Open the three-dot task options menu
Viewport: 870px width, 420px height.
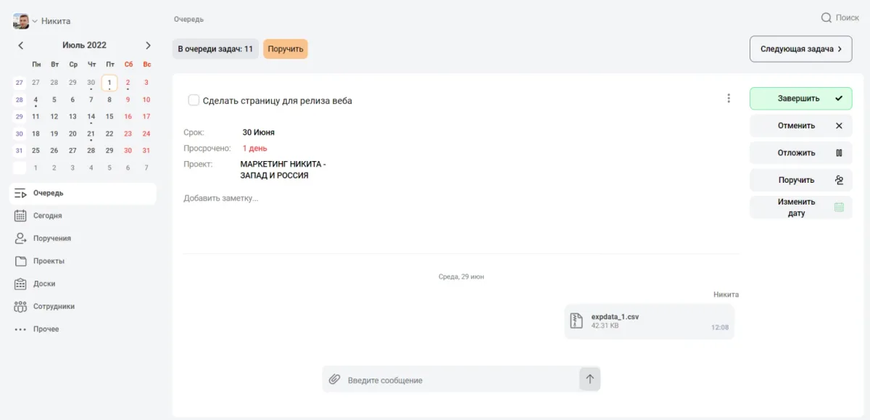[729, 98]
